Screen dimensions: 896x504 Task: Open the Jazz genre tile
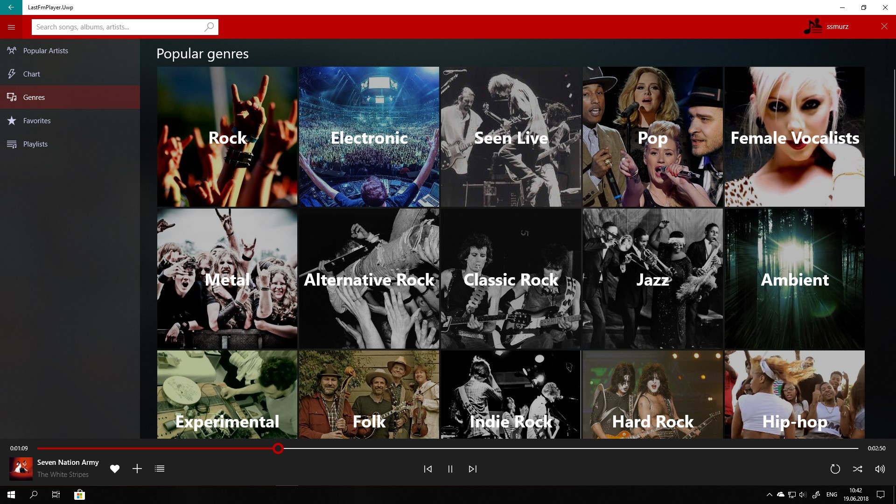coord(652,278)
